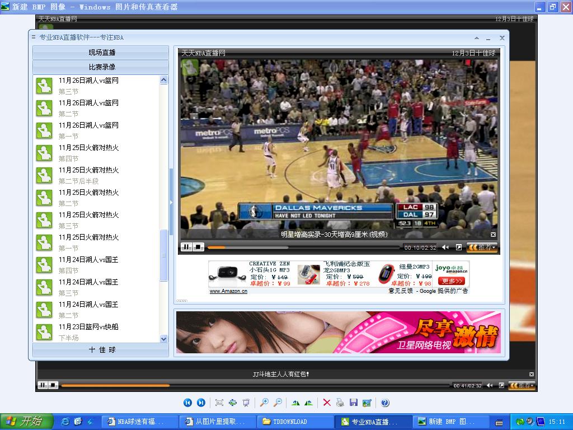Viewport: 573px width, 430px height.
Task: Click the green logo icon on video
Action: coord(190,67)
